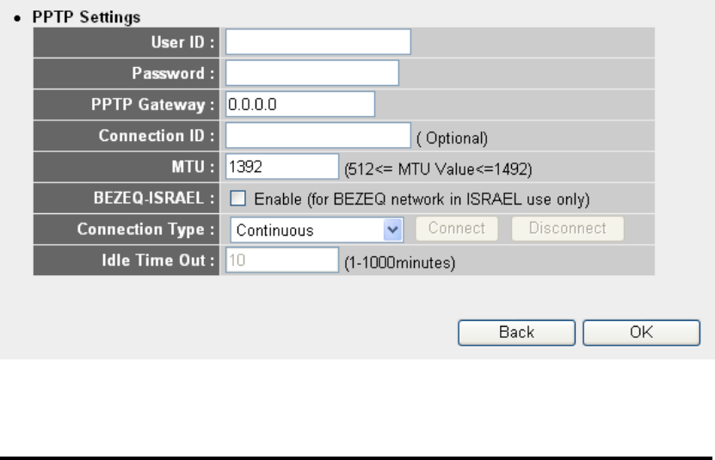Focus the Password input field
This screenshot has height=460, width=715.
click(x=312, y=73)
